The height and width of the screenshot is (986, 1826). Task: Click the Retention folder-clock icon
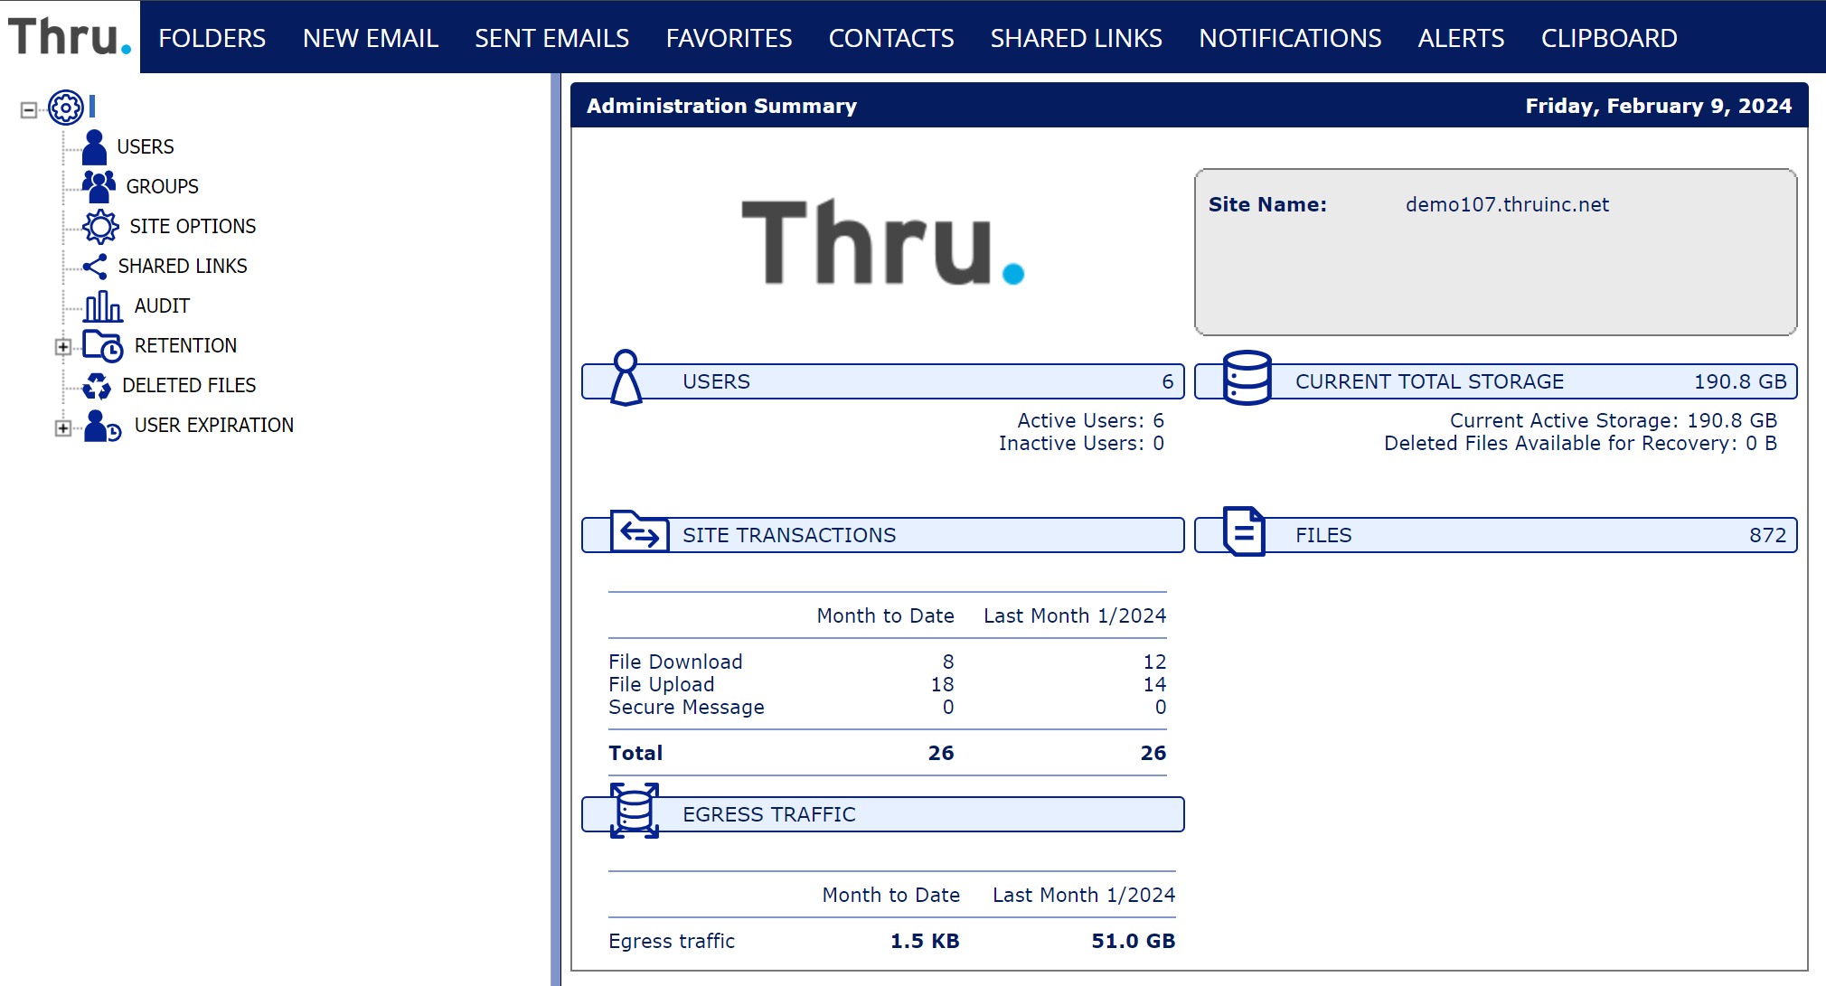[102, 345]
